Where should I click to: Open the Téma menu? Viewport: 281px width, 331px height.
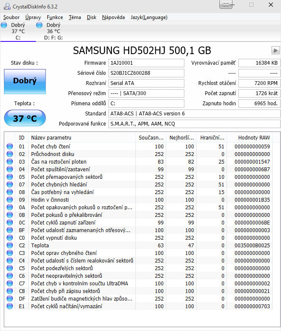(75, 17)
